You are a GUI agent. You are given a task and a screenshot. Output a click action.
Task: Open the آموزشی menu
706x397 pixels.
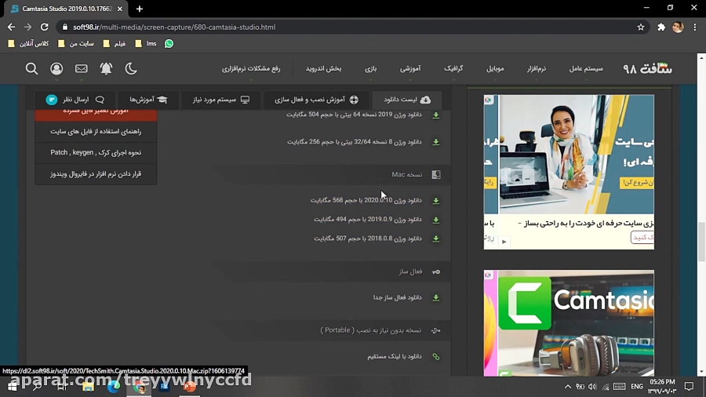410,68
